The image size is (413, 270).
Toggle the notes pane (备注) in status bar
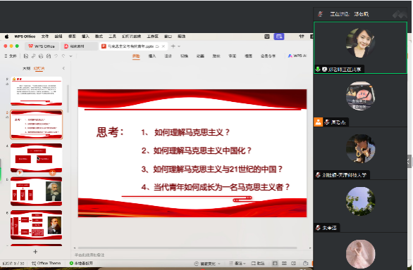(x=237, y=263)
